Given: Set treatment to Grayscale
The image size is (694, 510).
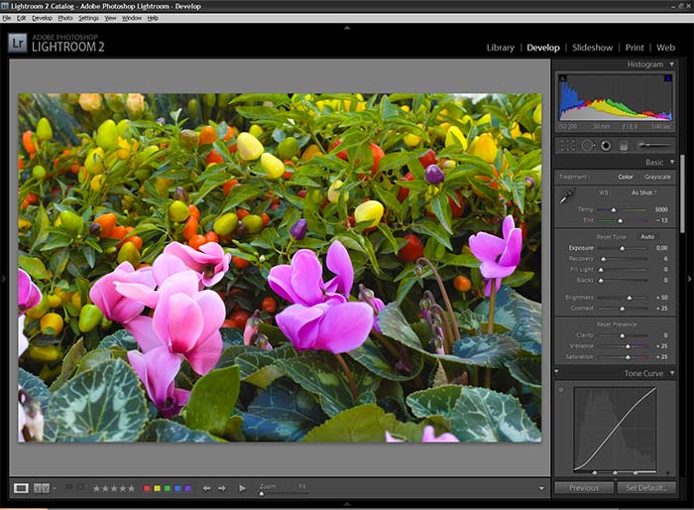Looking at the screenshot, I should coord(657,177).
